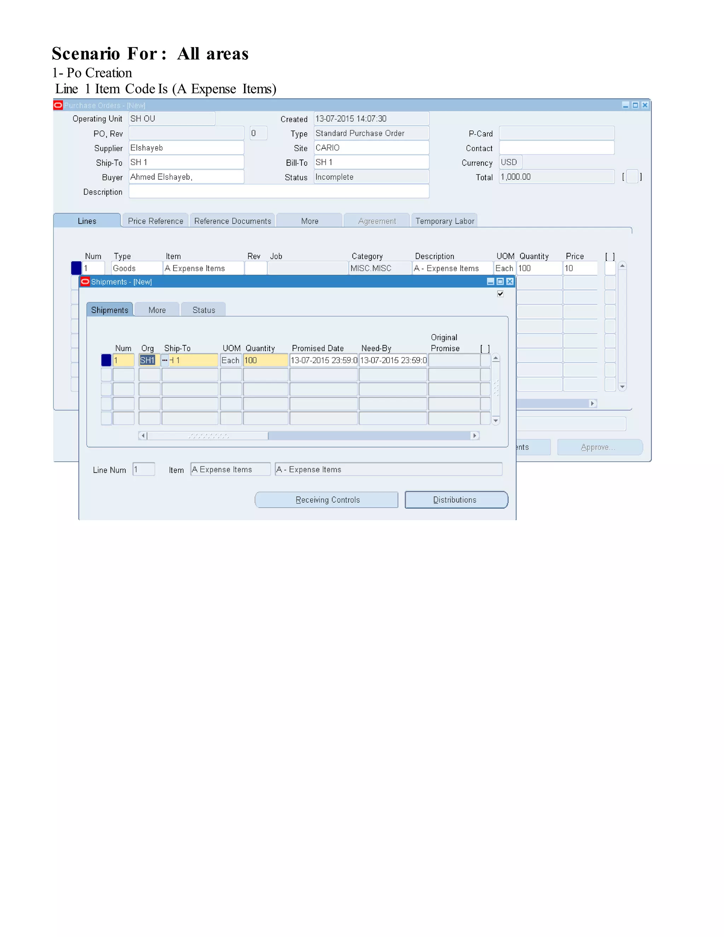Click shipment Need-By date field
This screenshot has height=937, width=724.
click(x=393, y=360)
